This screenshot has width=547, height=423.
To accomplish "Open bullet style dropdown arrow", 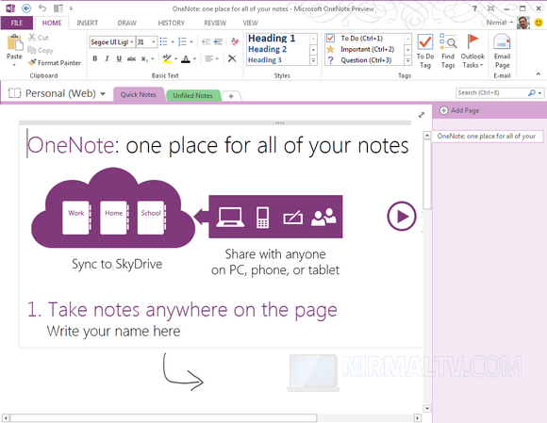I will (173, 42).
